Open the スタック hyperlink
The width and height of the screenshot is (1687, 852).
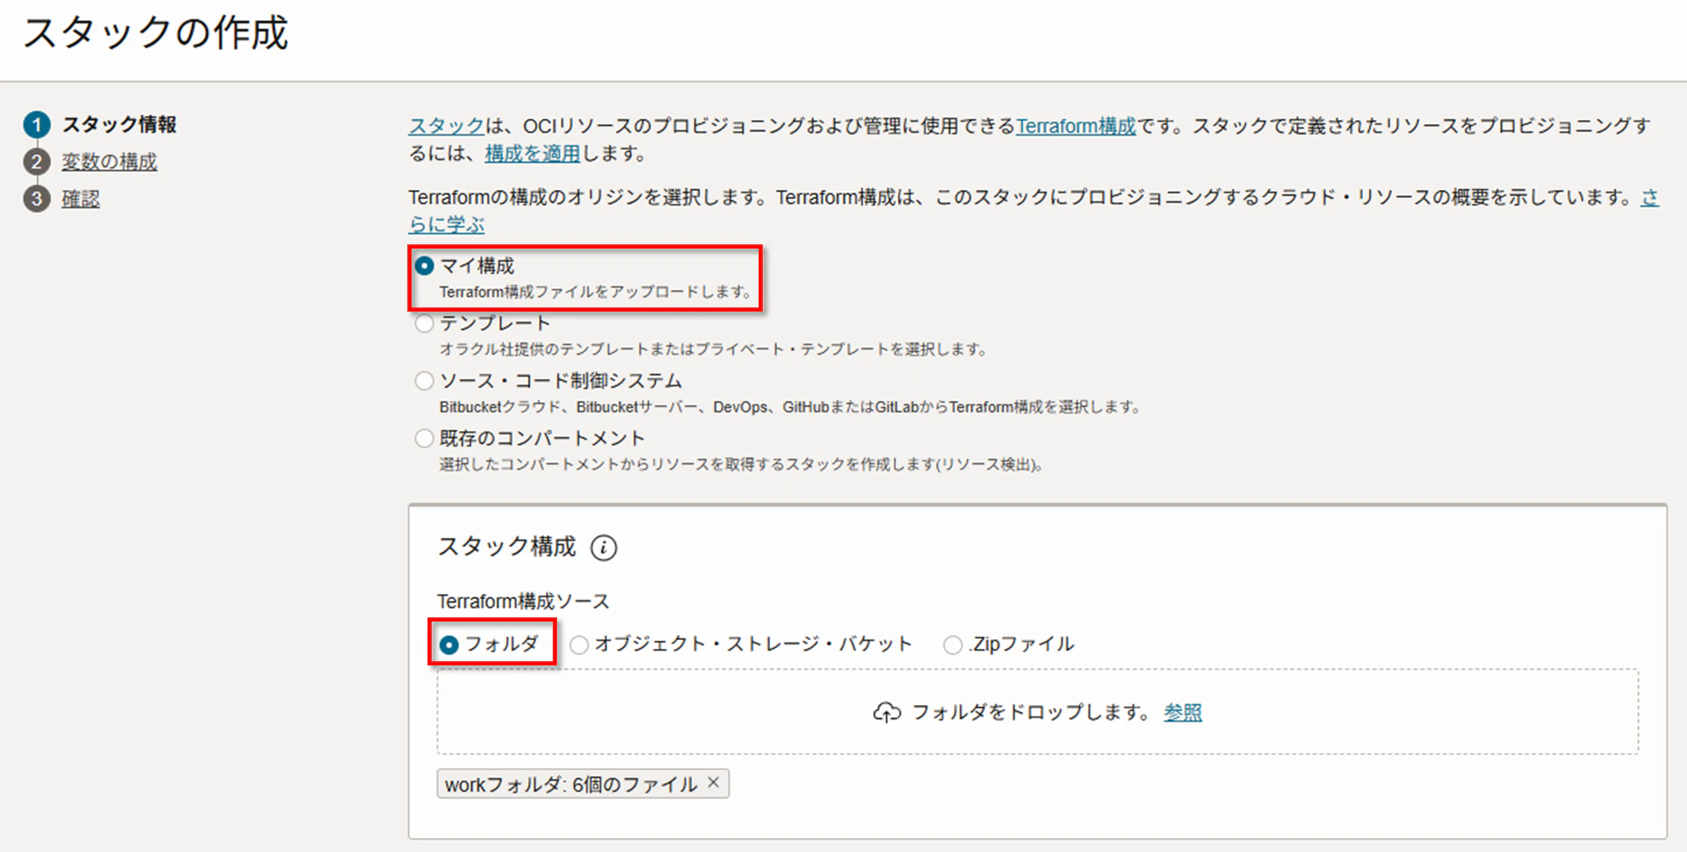click(x=447, y=126)
